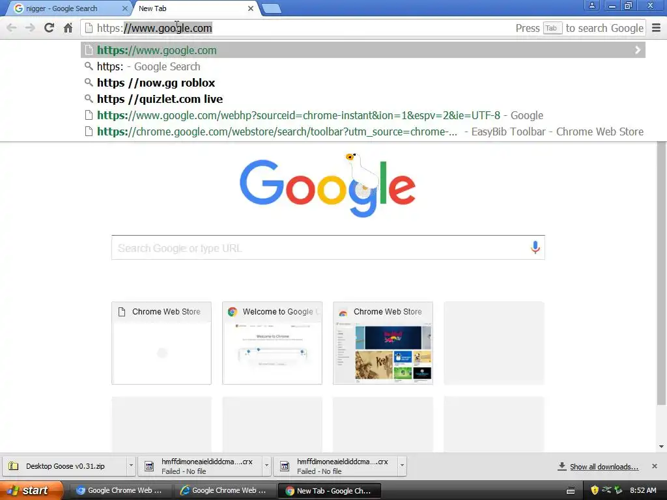667x500 pixels.
Task: Click the 8:52 AM system clock
Action: [x=643, y=490]
